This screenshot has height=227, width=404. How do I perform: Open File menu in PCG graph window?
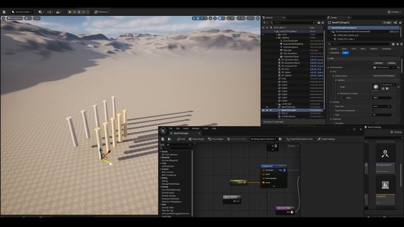coord(170,129)
